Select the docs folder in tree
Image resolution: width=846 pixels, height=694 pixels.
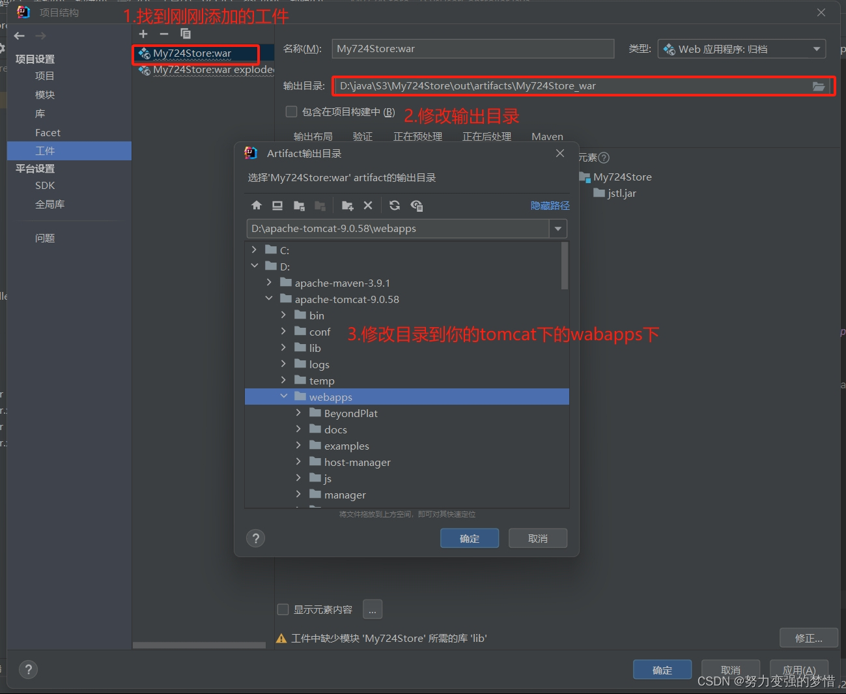335,429
